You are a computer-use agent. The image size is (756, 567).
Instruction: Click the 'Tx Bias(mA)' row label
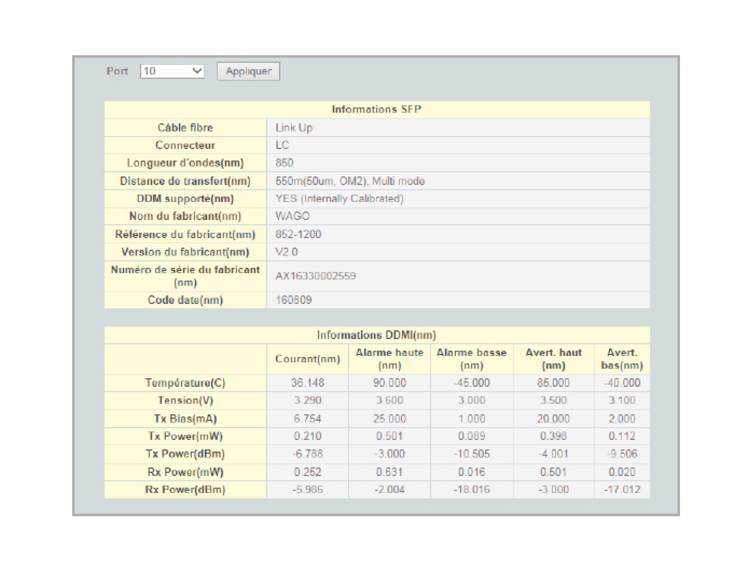(186, 419)
